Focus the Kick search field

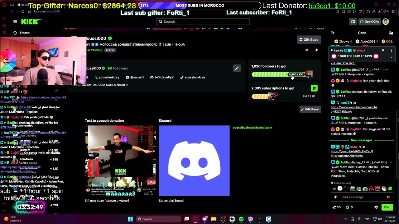tap(203, 21)
